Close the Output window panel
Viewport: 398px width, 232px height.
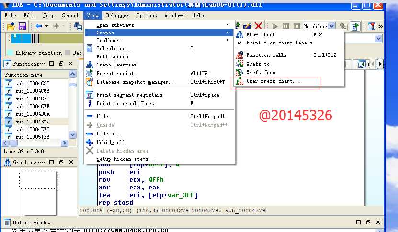pyautogui.click(x=378, y=222)
